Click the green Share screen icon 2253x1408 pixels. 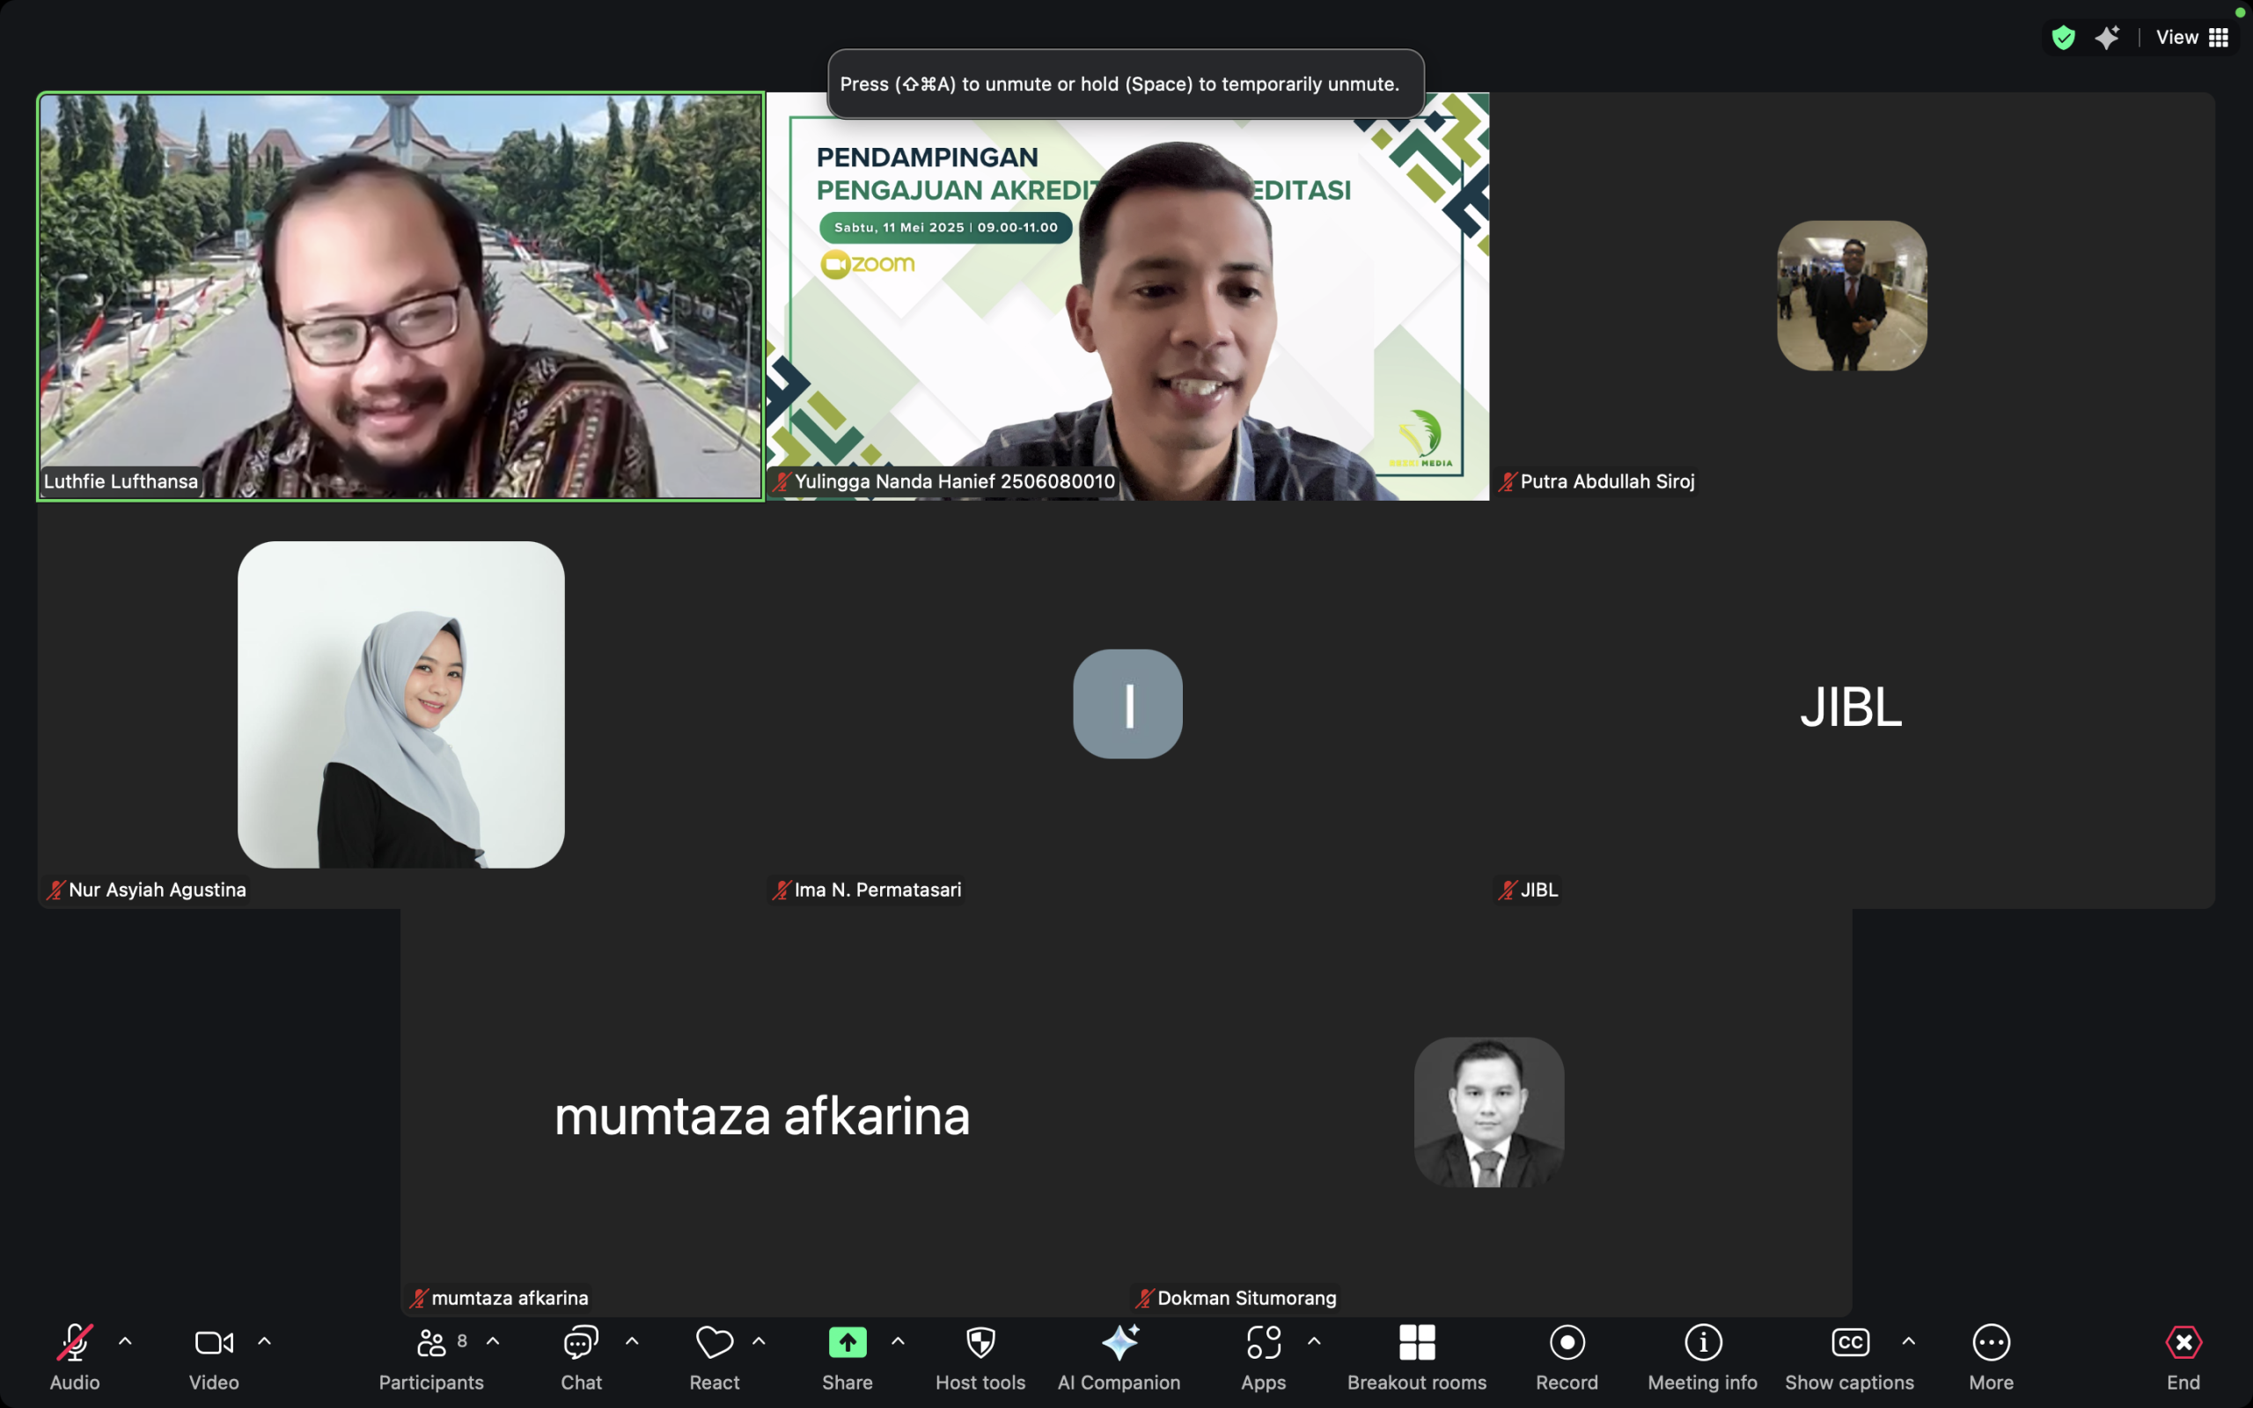tap(847, 1343)
